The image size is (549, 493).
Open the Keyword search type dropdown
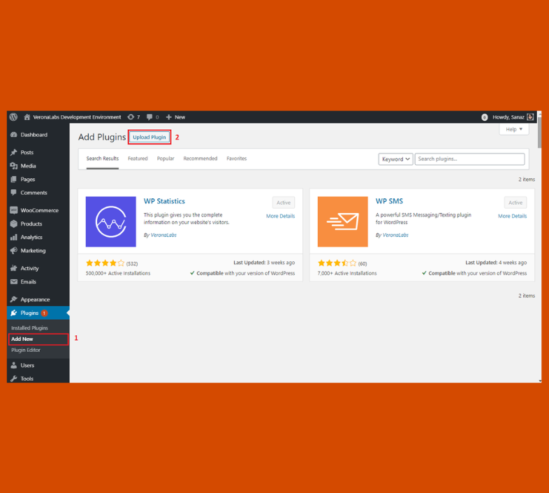[395, 159]
